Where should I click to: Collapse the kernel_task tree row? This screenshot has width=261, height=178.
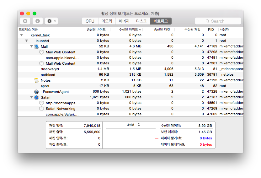21,35
